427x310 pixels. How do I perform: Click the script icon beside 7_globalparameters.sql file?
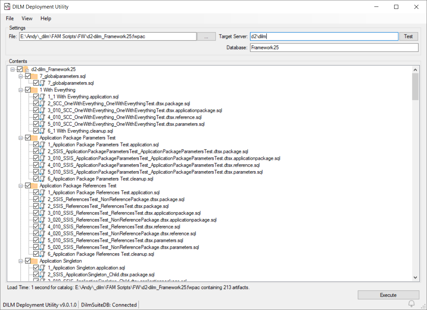point(42,83)
